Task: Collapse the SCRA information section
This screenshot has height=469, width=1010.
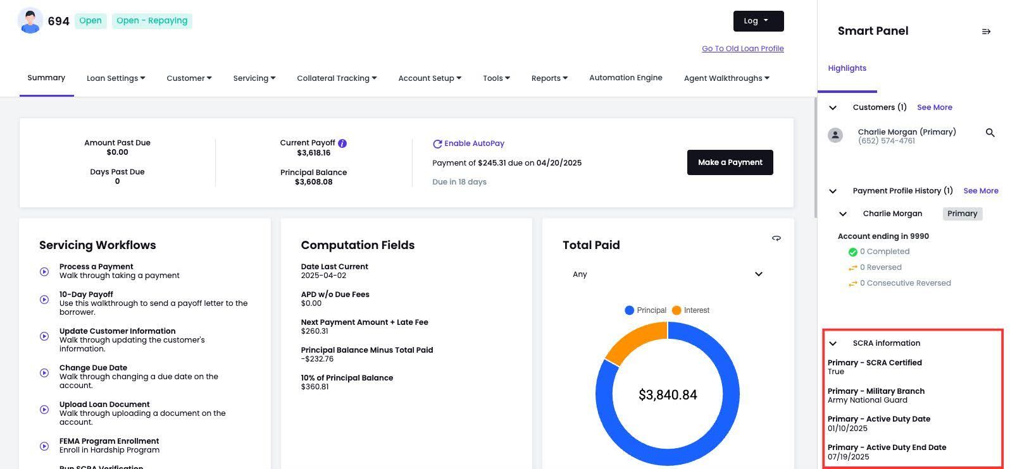Action: [833, 343]
